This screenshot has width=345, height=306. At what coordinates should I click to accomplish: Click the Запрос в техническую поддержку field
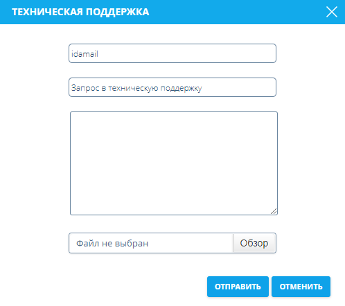click(172, 87)
